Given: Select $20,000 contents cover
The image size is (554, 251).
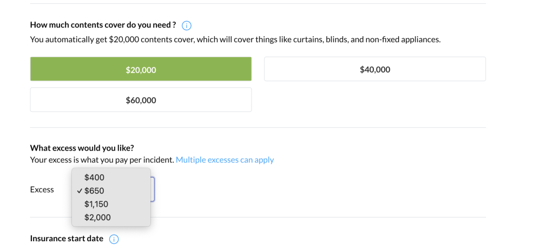Looking at the screenshot, I should click(141, 69).
